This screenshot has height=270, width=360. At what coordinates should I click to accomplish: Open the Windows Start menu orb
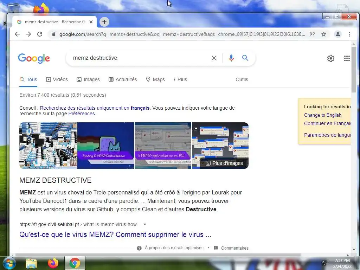click(9, 263)
